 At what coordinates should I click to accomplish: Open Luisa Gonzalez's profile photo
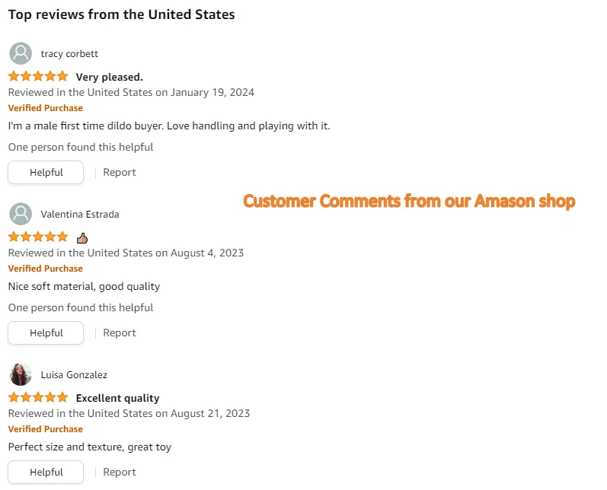(21, 374)
